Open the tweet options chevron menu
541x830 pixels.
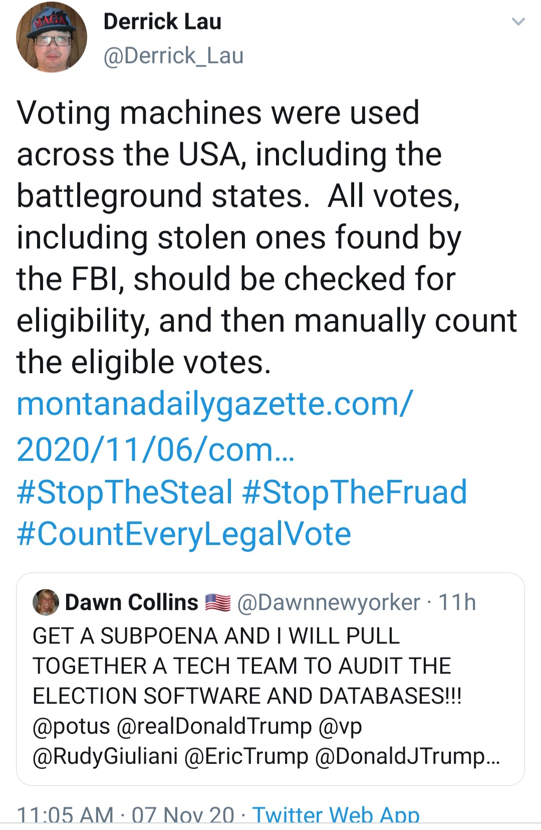518,22
